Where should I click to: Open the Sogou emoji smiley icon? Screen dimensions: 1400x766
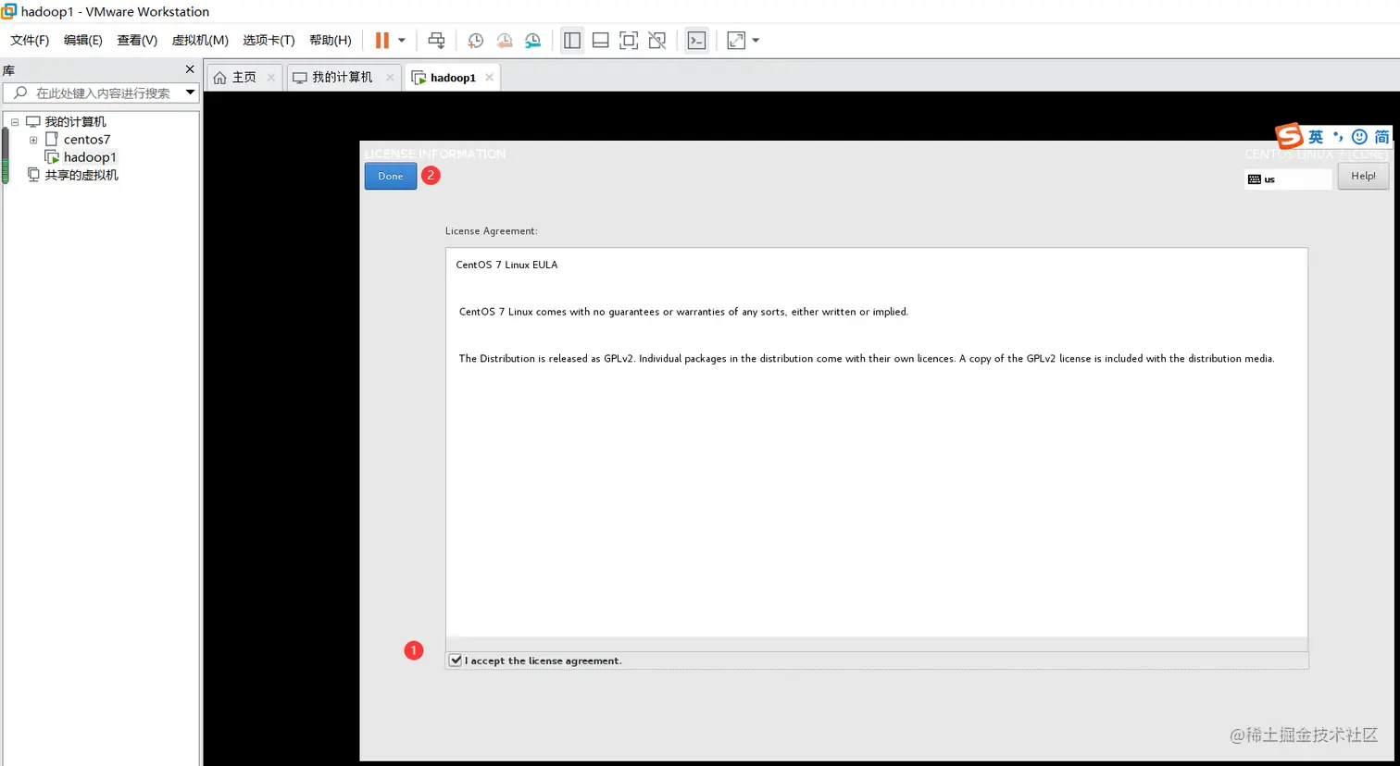[x=1359, y=137]
